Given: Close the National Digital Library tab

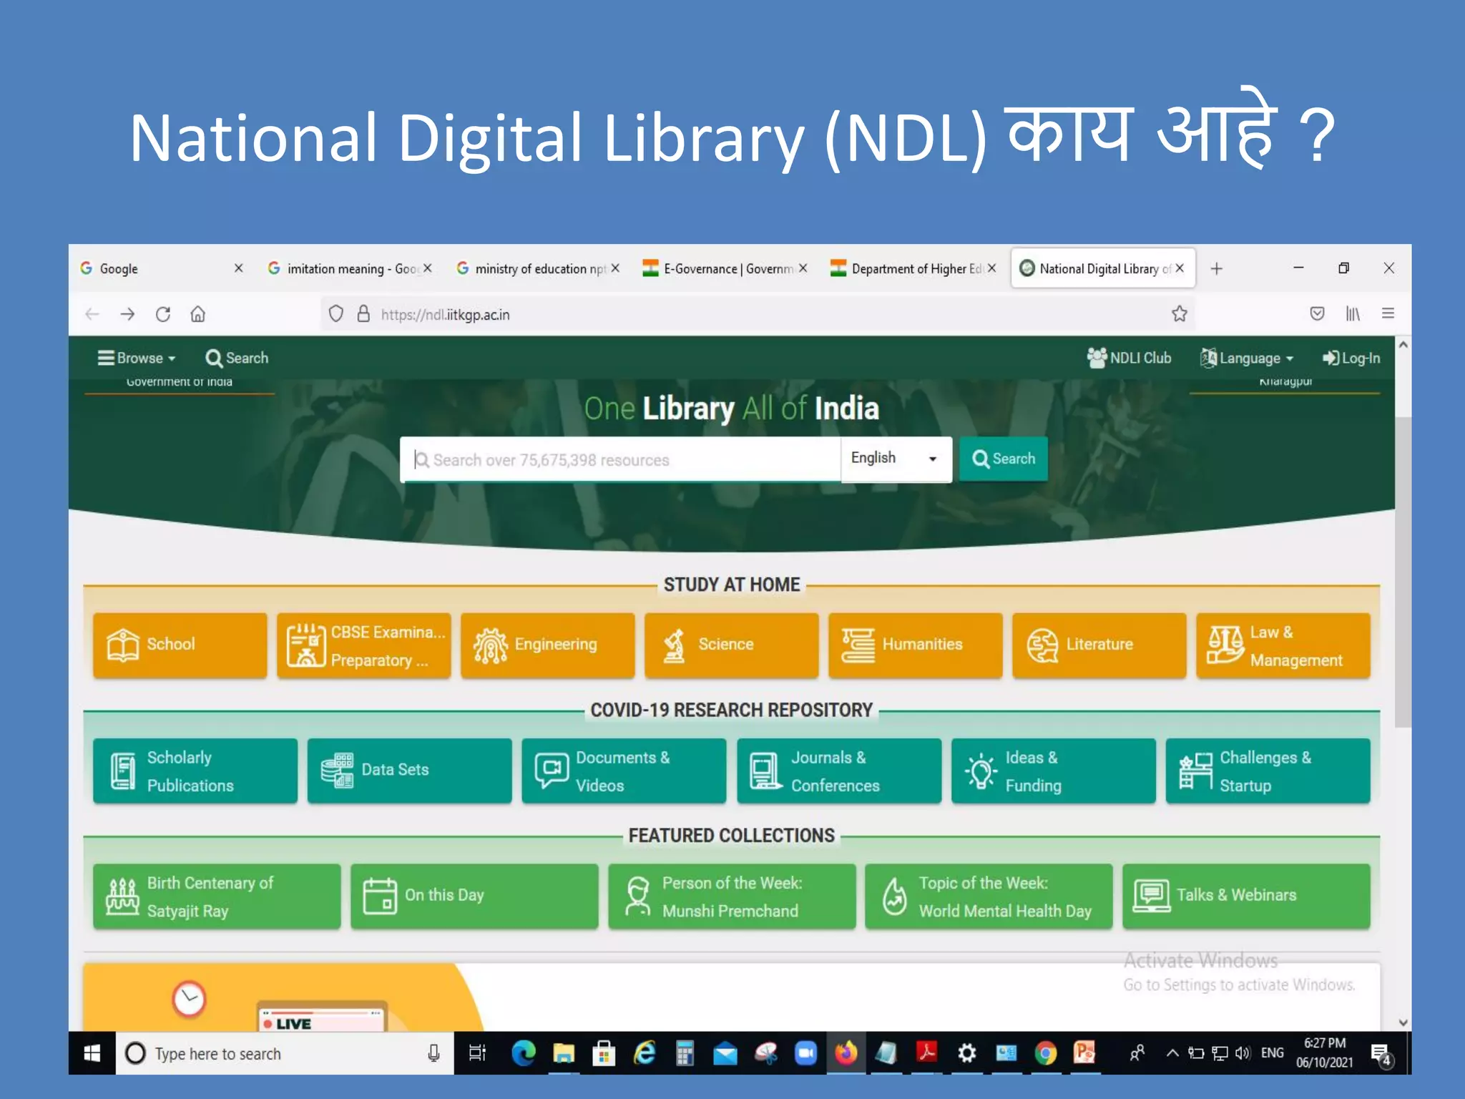Looking at the screenshot, I should pos(1180,268).
